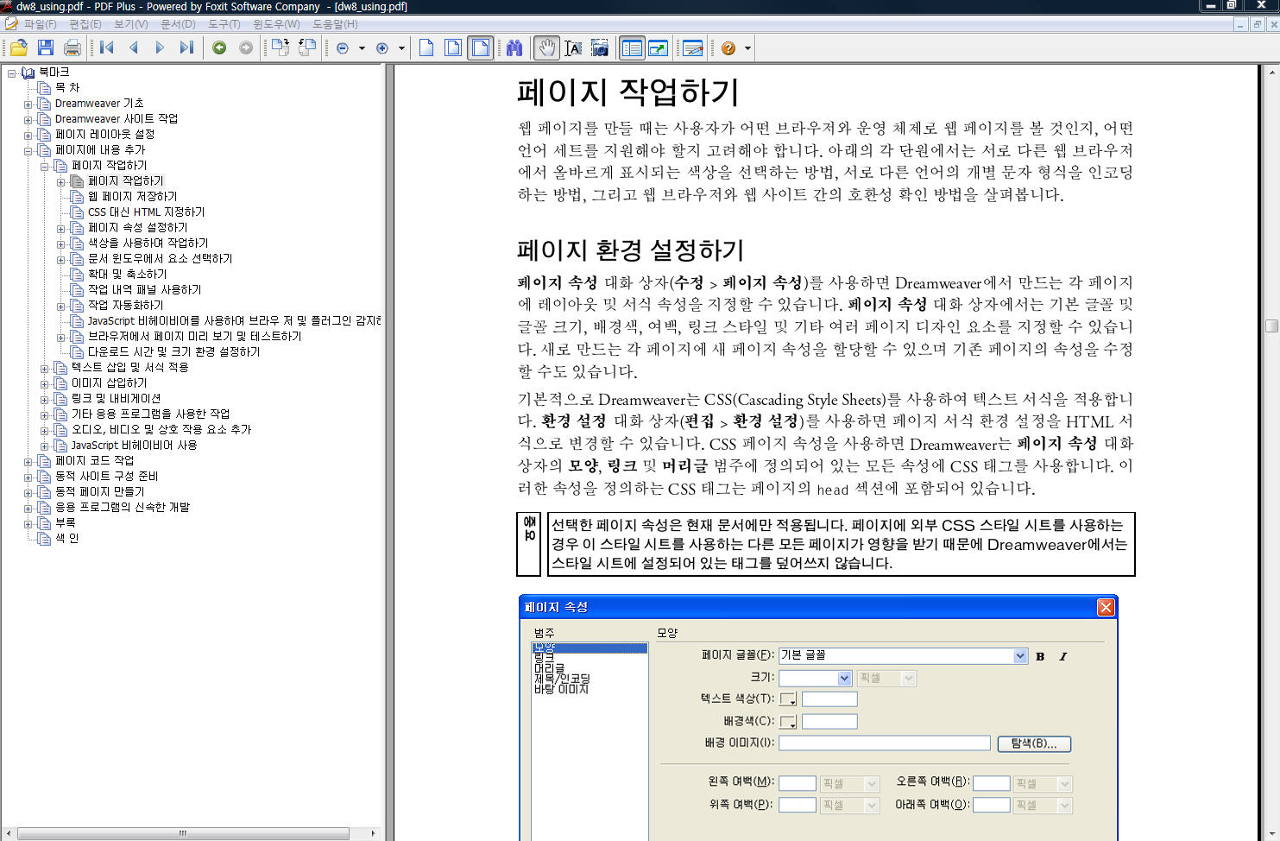Click the Rotate counterclockwise pages icon
This screenshot has height=841, width=1280.
[x=307, y=48]
